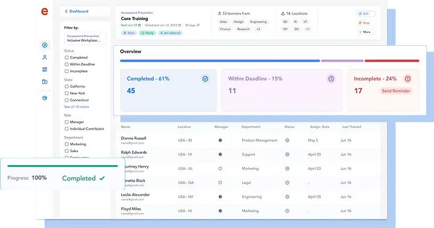Screen dimensions: 434x228
Task: Click the Send Reminder button
Action: 396,91
